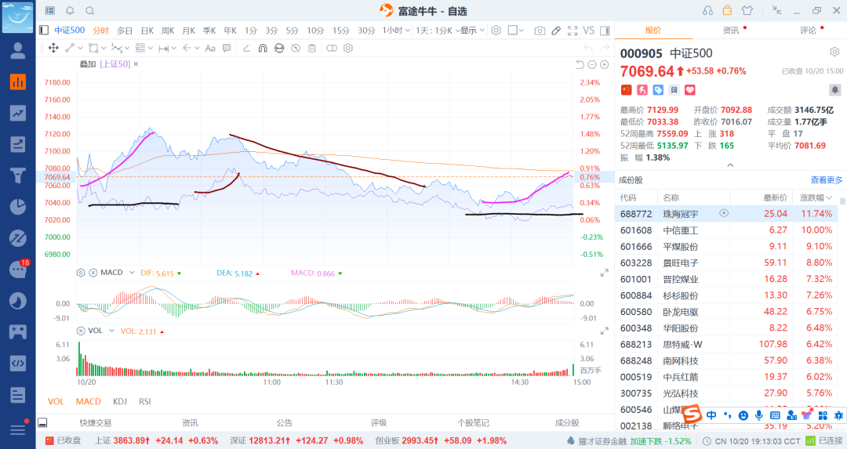Toggle the eye icon on the 珠海冠宇 row
Viewport: 847px width, 449px height.
pos(724,213)
